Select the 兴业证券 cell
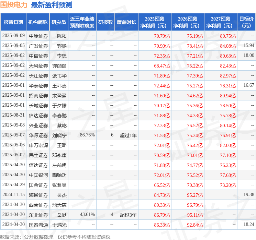256x240 pixels. pyautogui.click(x=38, y=125)
